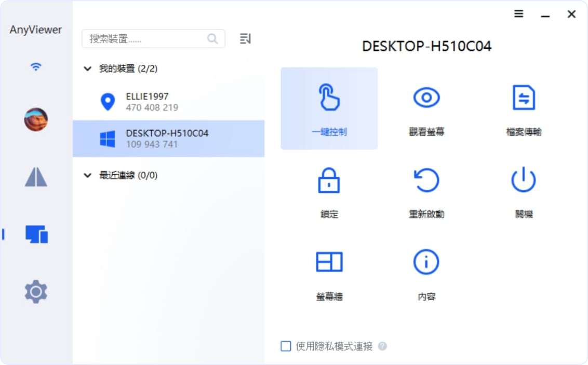Select ELLIE1997 device in list
This screenshot has width=588, height=365.
point(169,102)
